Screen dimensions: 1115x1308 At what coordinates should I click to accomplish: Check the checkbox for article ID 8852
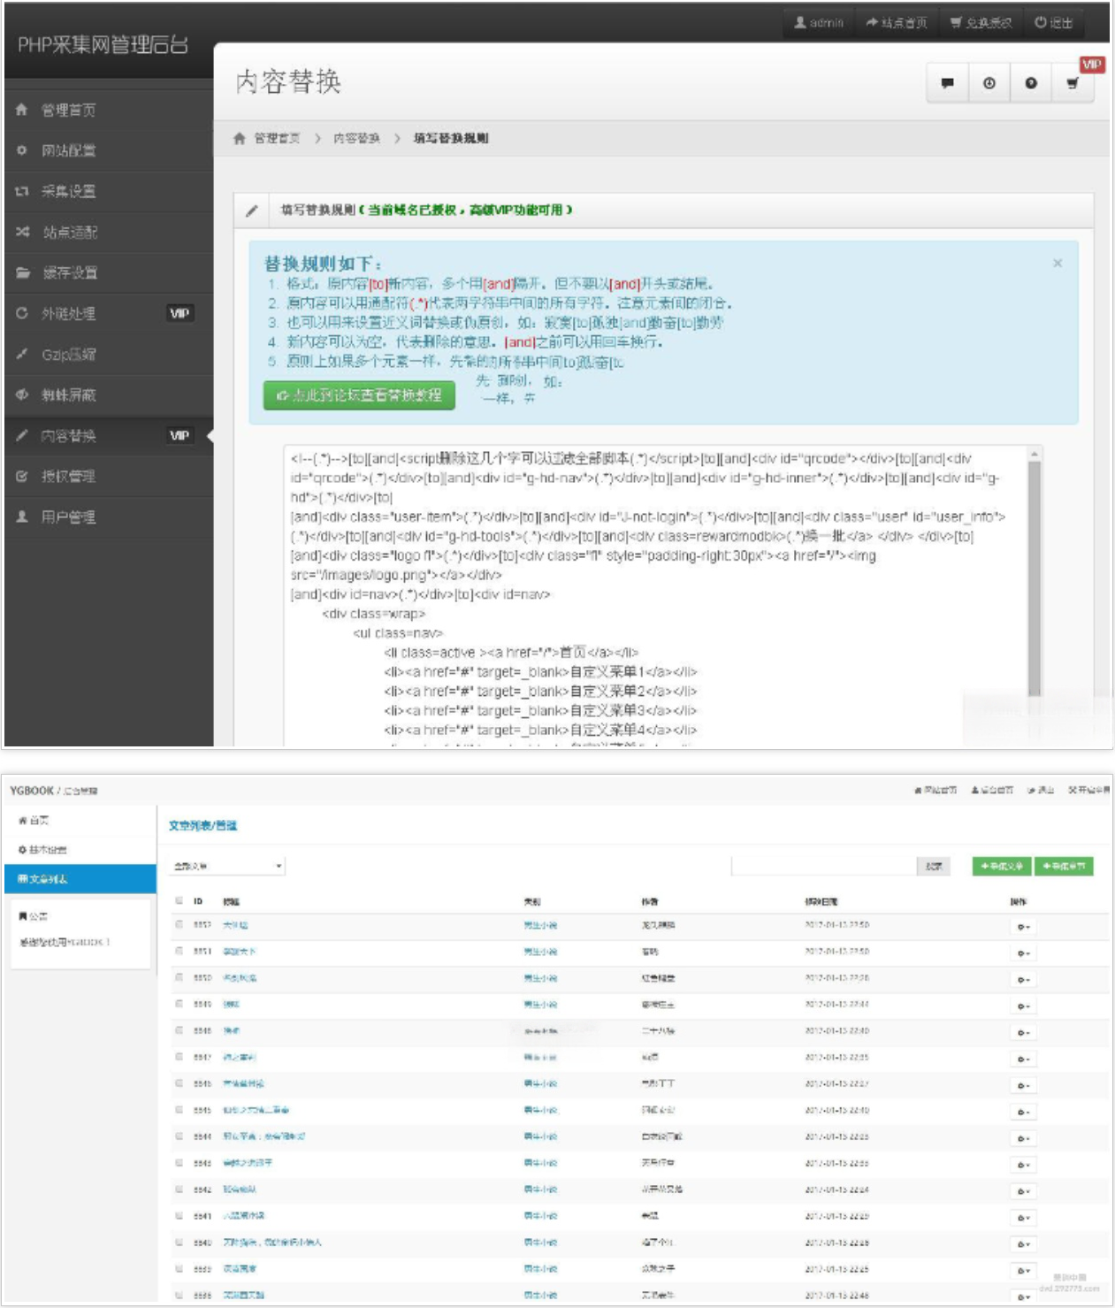tap(179, 925)
